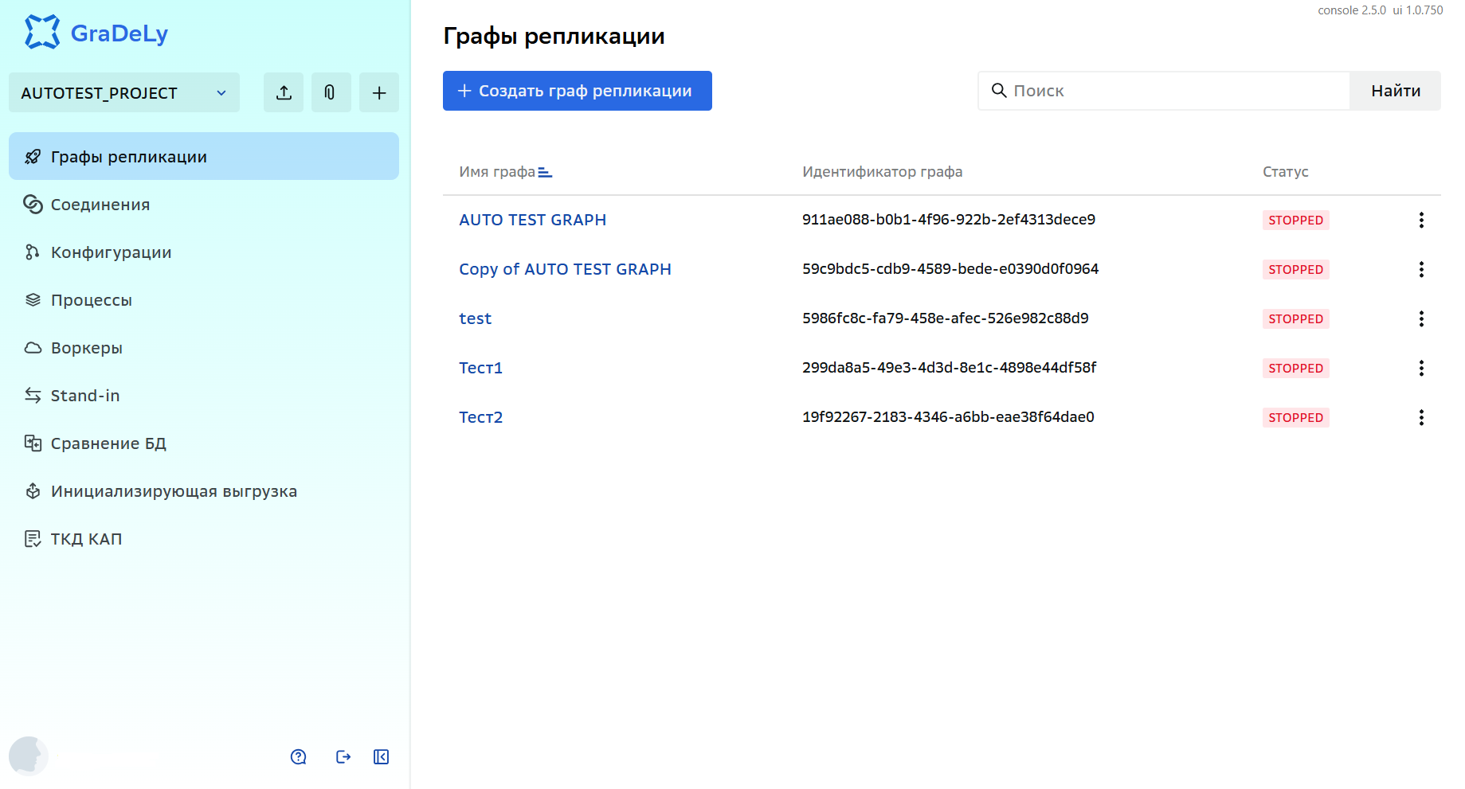This screenshot has width=1465, height=789.
Task: Open Сравнение БД section
Action: 204,443
